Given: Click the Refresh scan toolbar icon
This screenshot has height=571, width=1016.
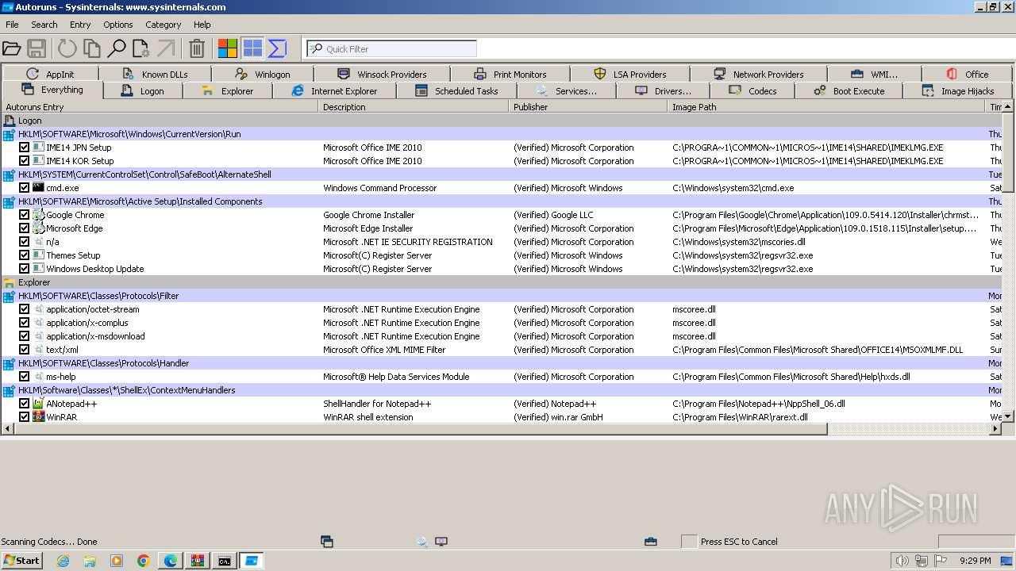Looking at the screenshot, I should coord(67,48).
